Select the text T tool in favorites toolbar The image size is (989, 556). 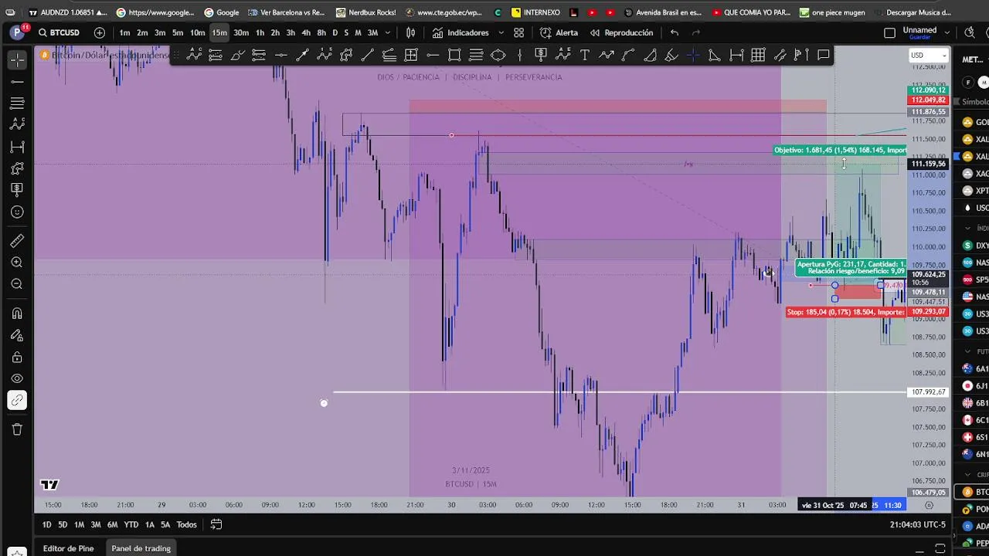pyautogui.click(x=585, y=55)
